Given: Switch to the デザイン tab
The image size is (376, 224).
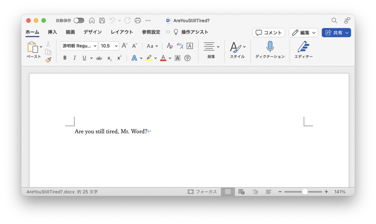Looking at the screenshot, I should pos(93,32).
